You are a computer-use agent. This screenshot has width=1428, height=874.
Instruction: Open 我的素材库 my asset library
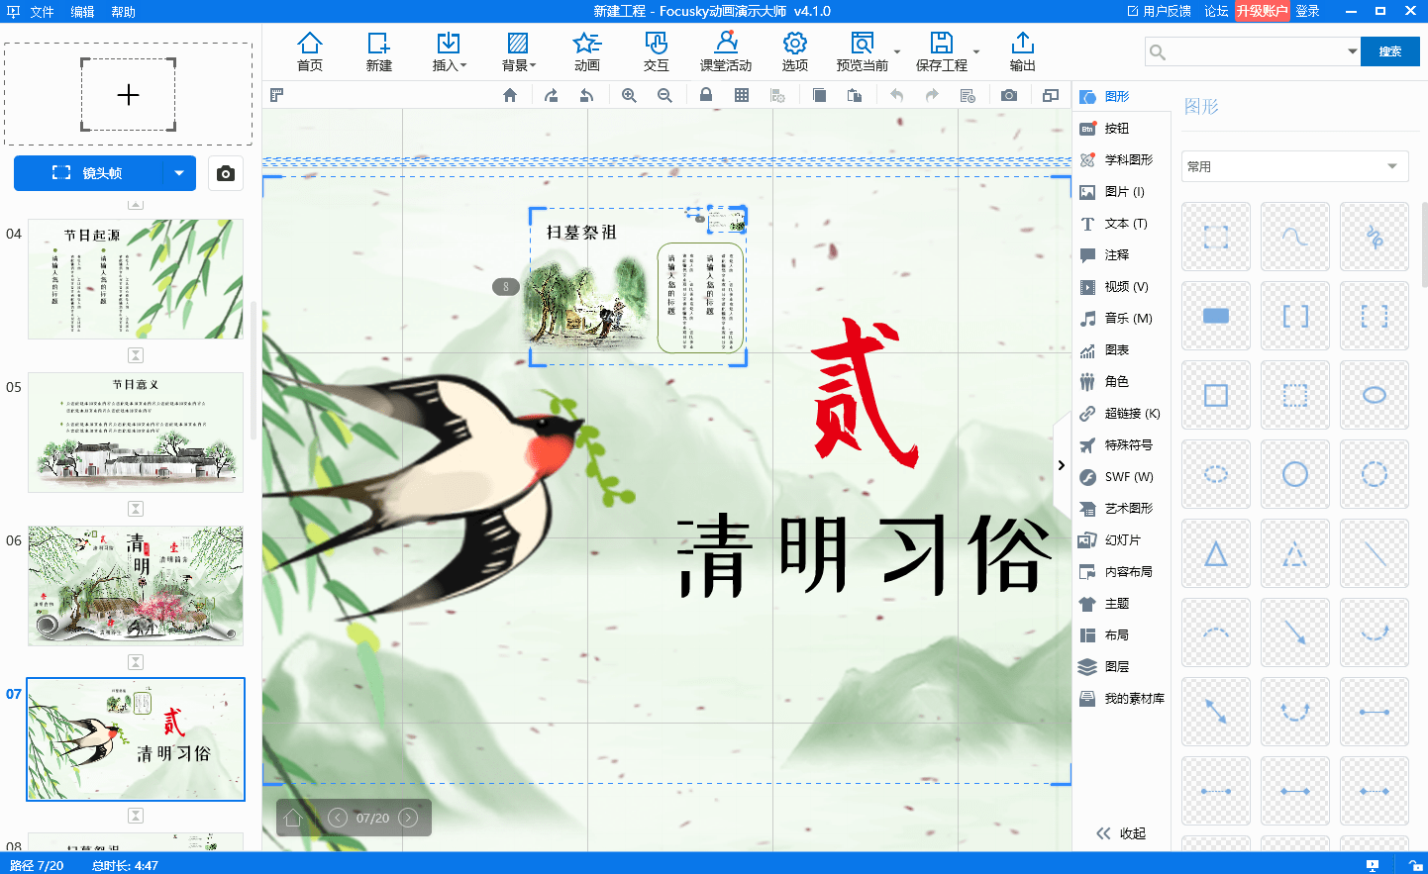[1121, 698]
